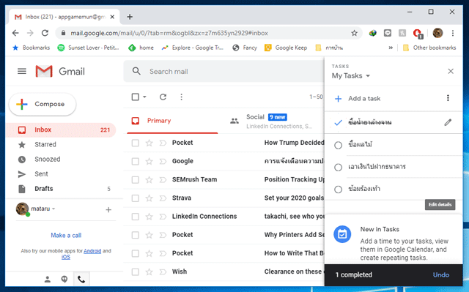Show hidden bookmarks with the double chevron
Screen dimensions: 469x292
tap(391, 48)
